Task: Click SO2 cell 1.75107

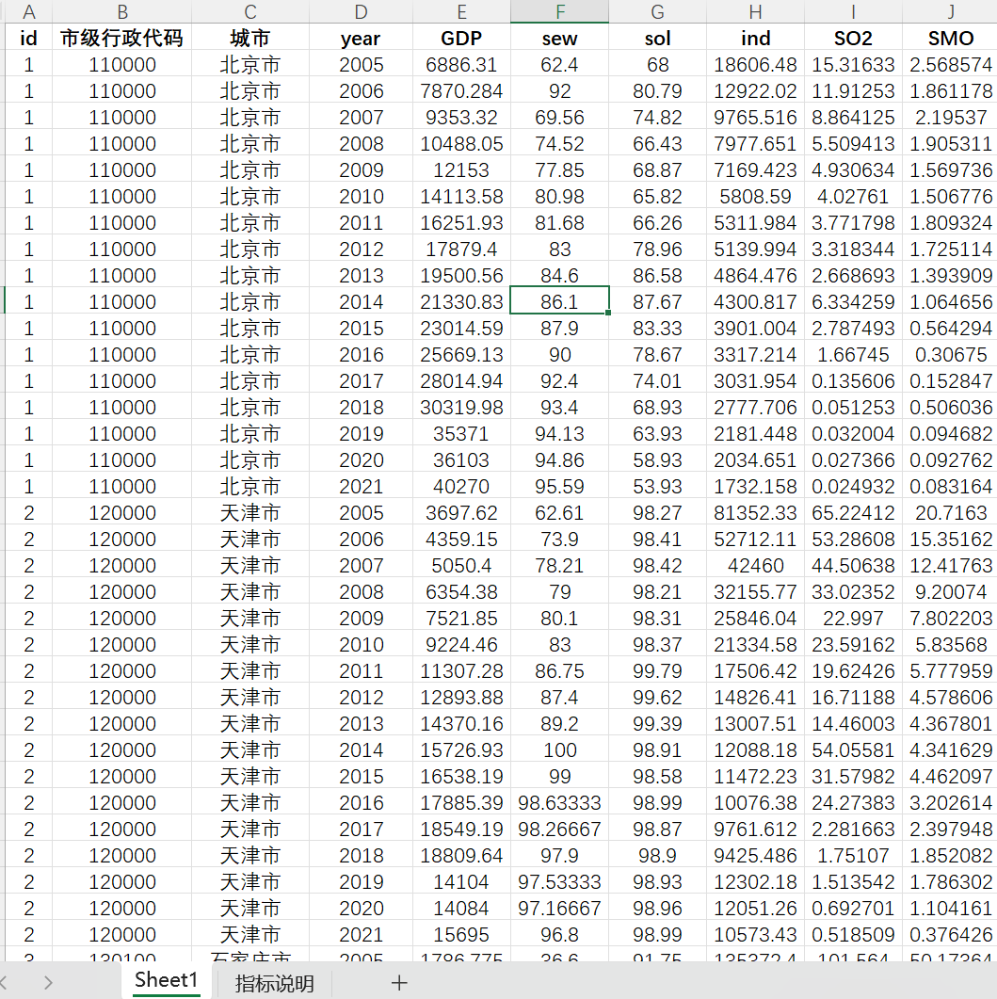Action: coord(854,855)
